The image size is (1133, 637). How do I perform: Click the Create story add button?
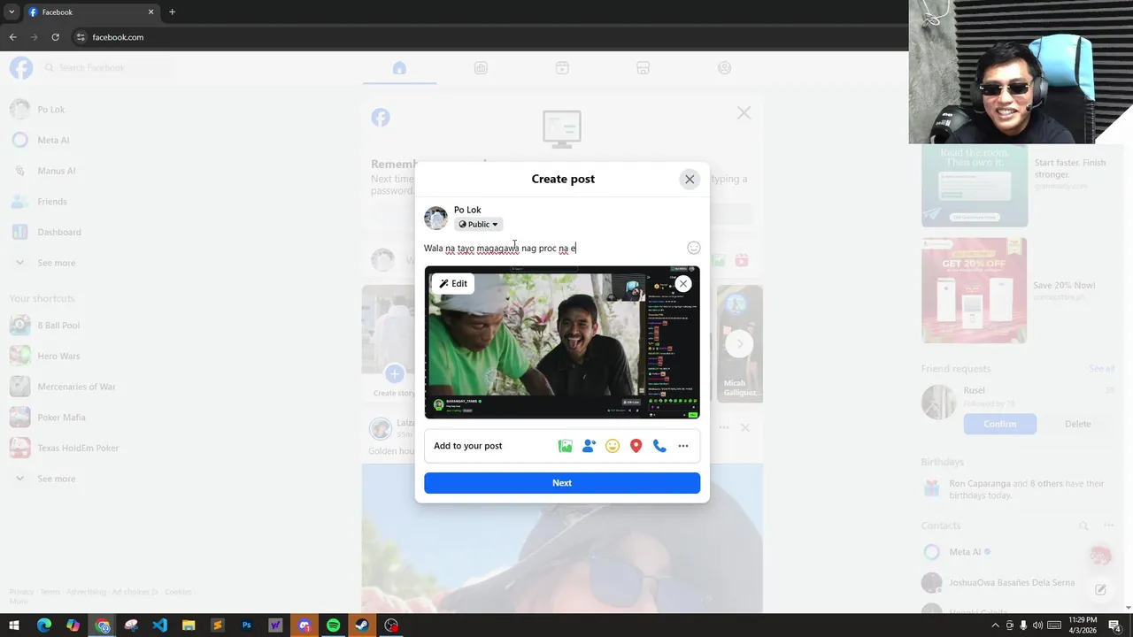tap(395, 373)
